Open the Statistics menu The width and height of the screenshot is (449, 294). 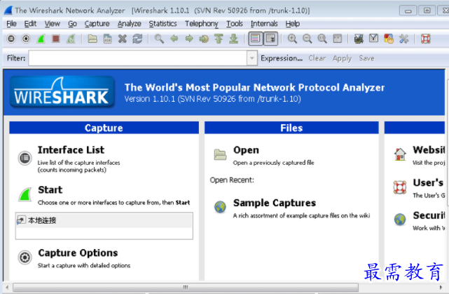[x=163, y=24]
